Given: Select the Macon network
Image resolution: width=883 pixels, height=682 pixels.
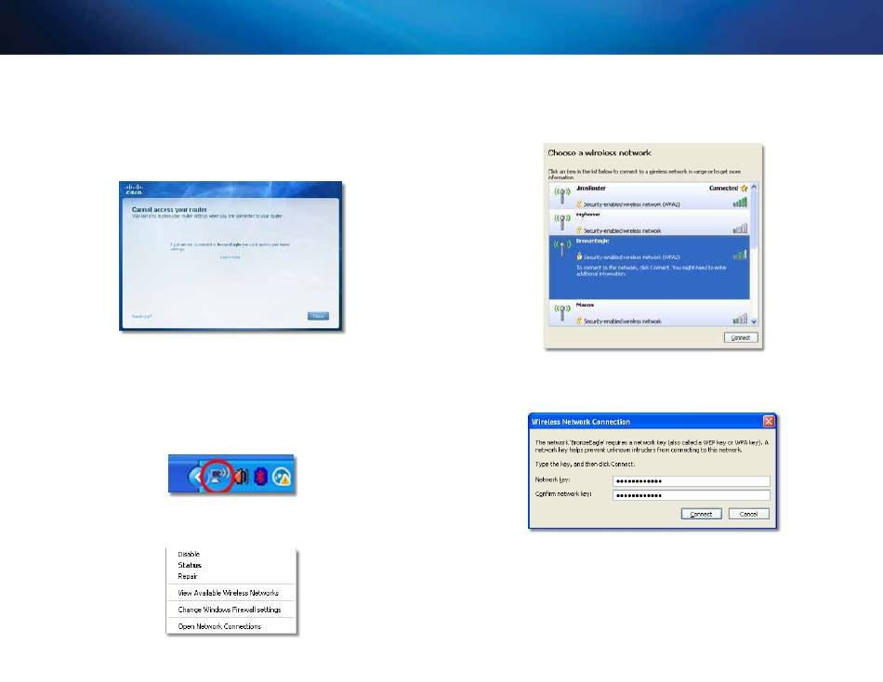Looking at the screenshot, I should coord(650,313).
